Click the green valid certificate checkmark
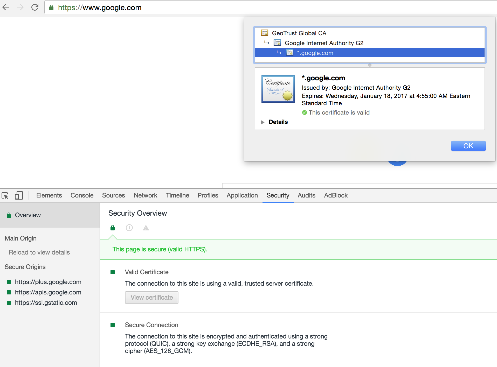Screen dimensions: 497x367 tap(305, 112)
